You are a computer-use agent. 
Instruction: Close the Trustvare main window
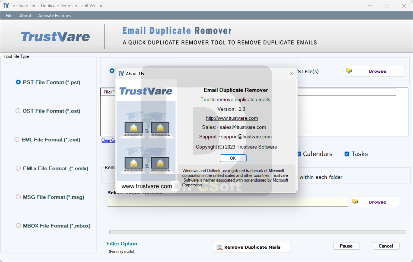pyautogui.click(x=404, y=6)
